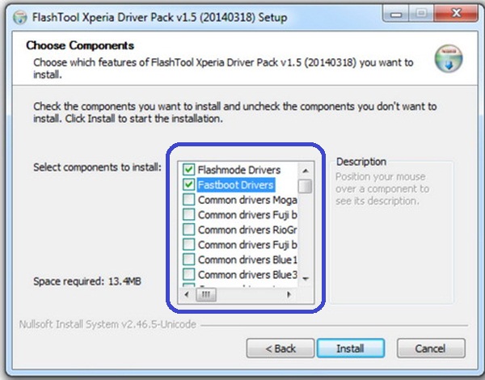Check the Common drivers Blue1 checkbox
The image size is (485, 380).
pyautogui.click(x=188, y=260)
